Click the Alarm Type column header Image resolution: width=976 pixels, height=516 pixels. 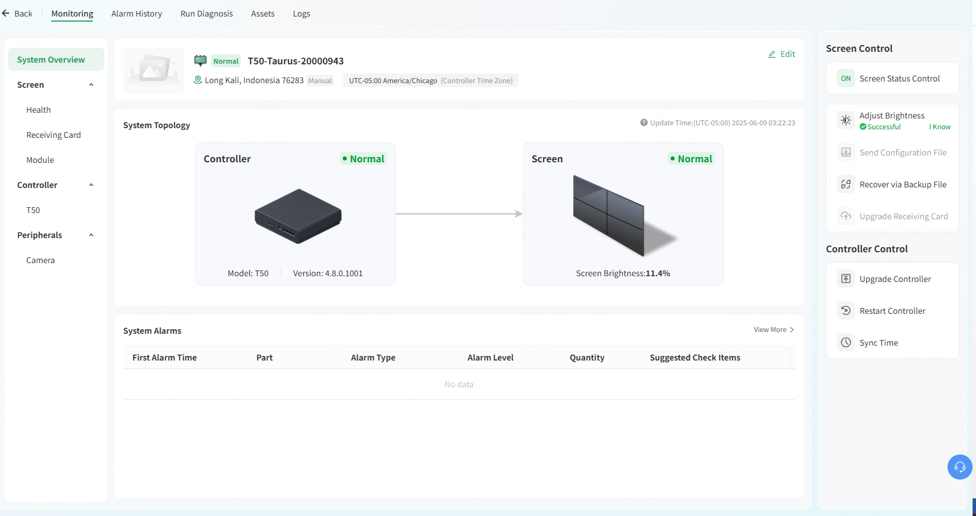coord(373,358)
